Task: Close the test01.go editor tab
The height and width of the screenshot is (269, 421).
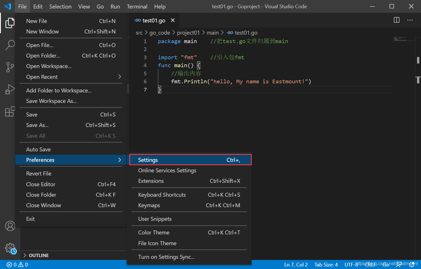Action: point(173,20)
